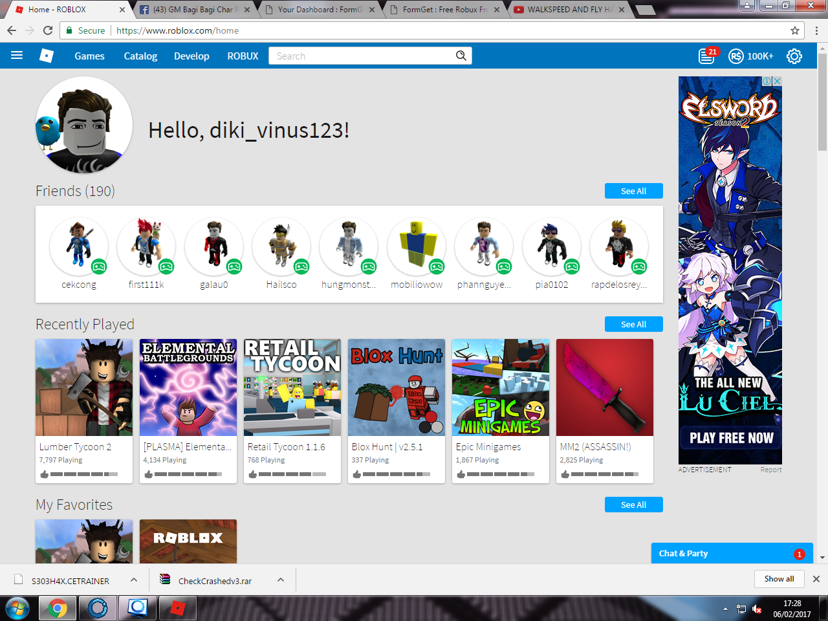Viewport: 828px width, 621px height.
Task: Switch to the Your Dashboard FormGet tab
Action: [320, 10]
